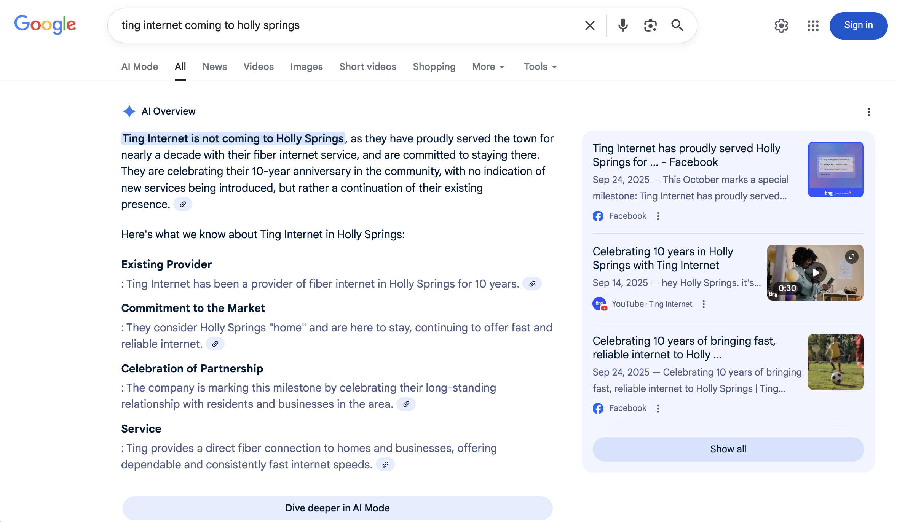
Task: Click inside the Google search text field
Action: coord(343,25)
